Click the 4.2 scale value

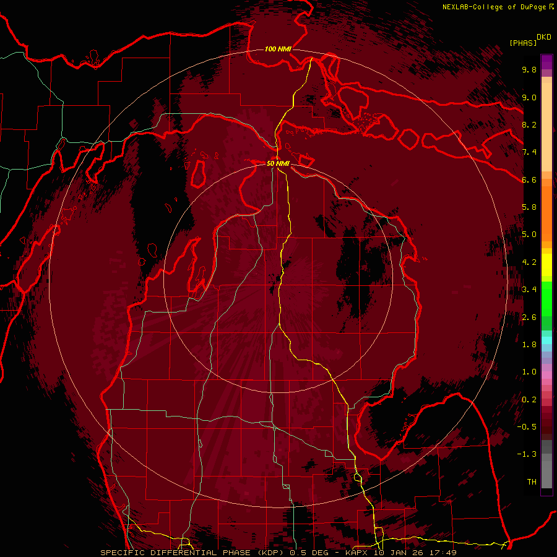tap(529, 262)
